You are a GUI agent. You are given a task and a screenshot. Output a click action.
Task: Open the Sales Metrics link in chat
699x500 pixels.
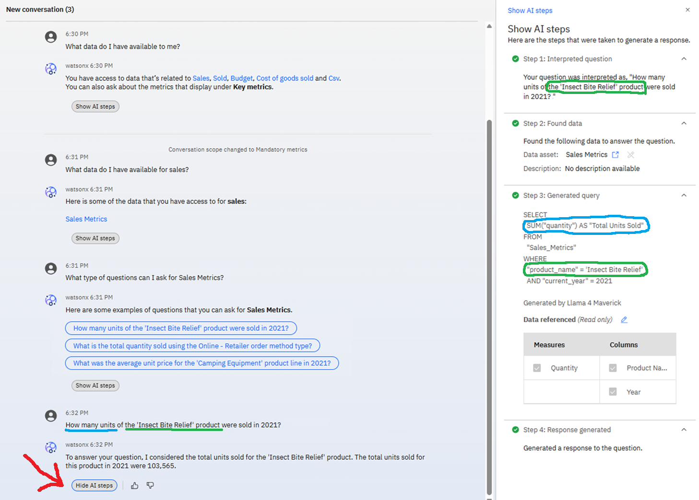click(86, 219)
